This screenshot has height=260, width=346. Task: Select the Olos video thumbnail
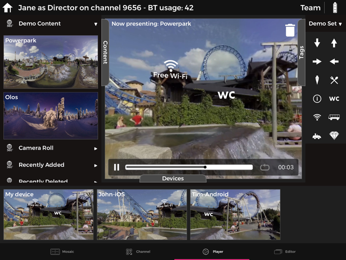[x=51, y=115]
